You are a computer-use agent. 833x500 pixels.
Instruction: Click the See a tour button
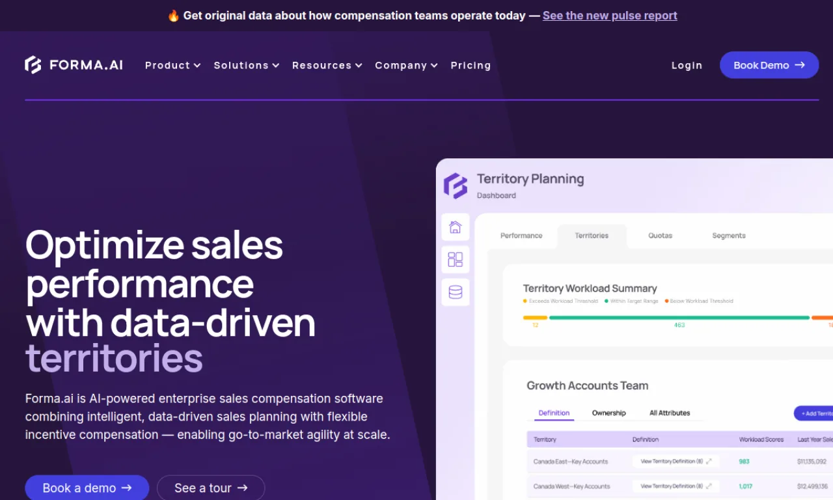coord(211,488)
